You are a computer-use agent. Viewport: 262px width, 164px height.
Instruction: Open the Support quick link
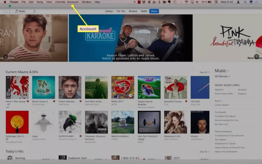click(x=242, y=94)
